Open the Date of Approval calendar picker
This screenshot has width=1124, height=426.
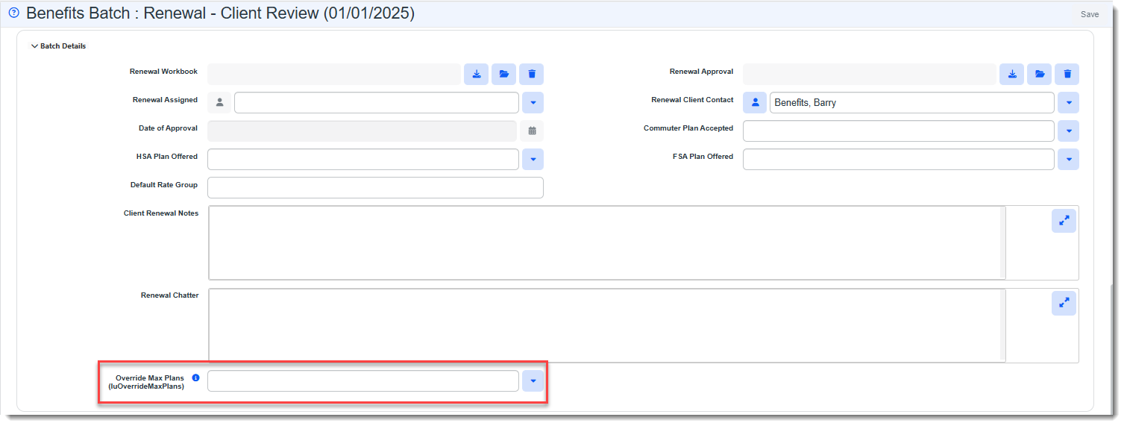point(532,131)
